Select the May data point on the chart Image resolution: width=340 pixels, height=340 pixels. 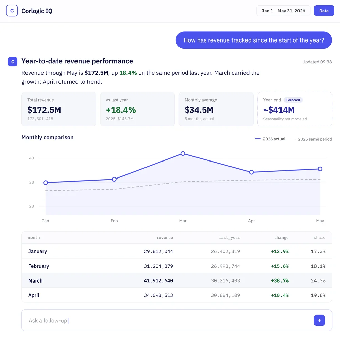320,169
